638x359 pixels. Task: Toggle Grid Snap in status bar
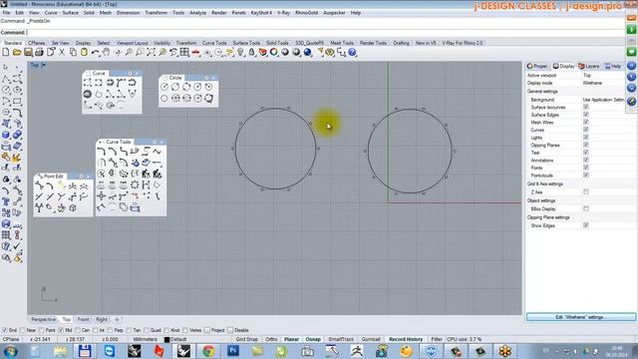tap(246, 339)
